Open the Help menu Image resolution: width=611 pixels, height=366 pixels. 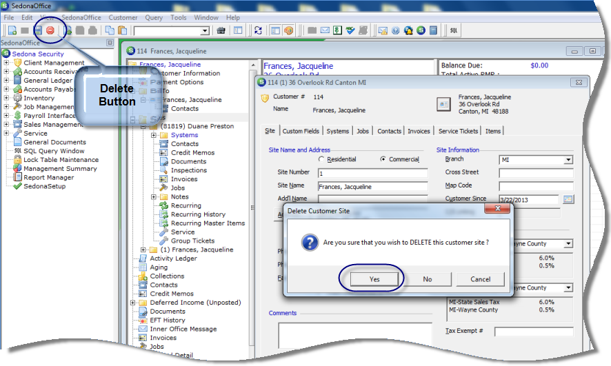coord(233,17)
